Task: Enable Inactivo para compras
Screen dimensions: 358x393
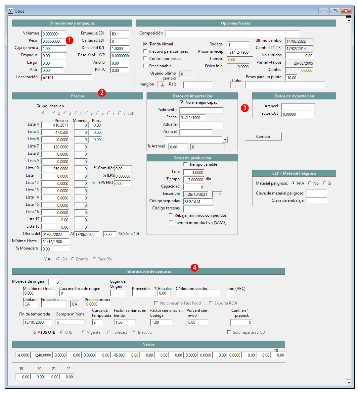Action: 145,51
